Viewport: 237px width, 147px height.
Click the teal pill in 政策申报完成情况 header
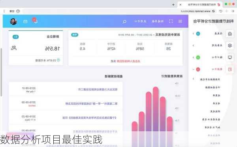click(75, 35)
